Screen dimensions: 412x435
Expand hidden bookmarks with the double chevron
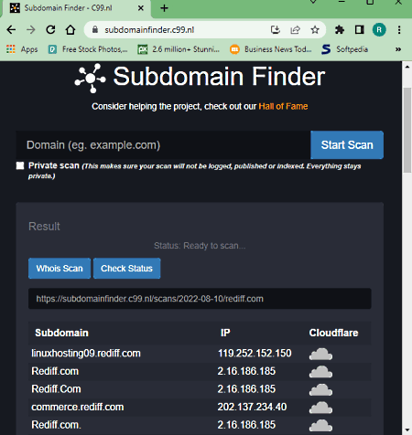[x=398, y=49]
